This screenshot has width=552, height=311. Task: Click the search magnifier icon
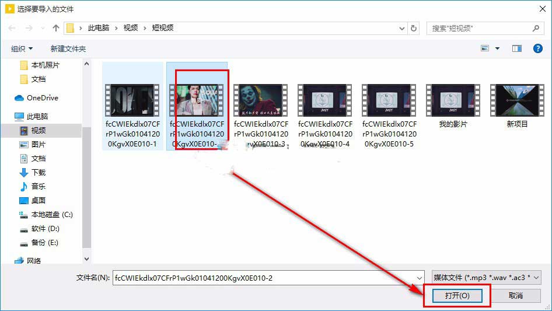pyautogui.click(x=536, y=28)
